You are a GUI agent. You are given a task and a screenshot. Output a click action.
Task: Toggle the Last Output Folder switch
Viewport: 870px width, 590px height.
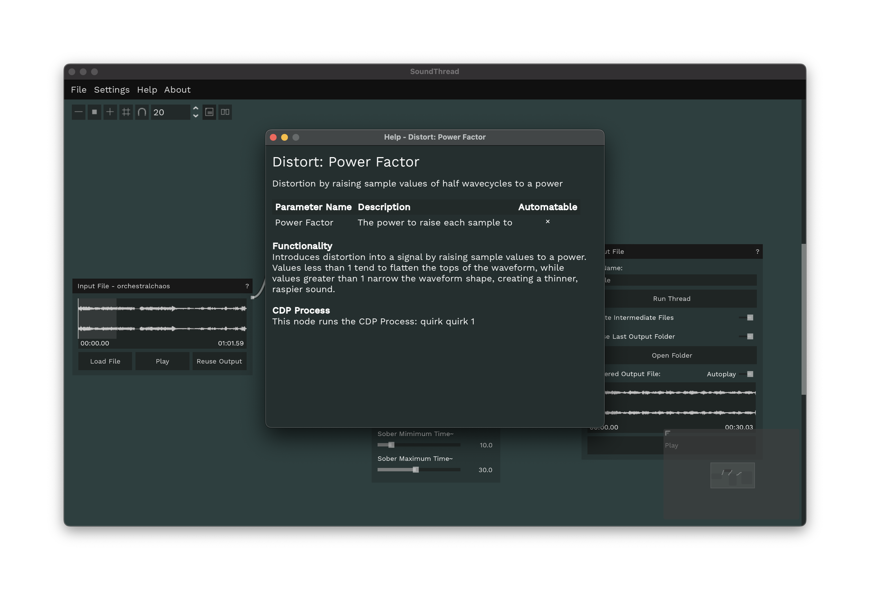click(x=747, y=337)
